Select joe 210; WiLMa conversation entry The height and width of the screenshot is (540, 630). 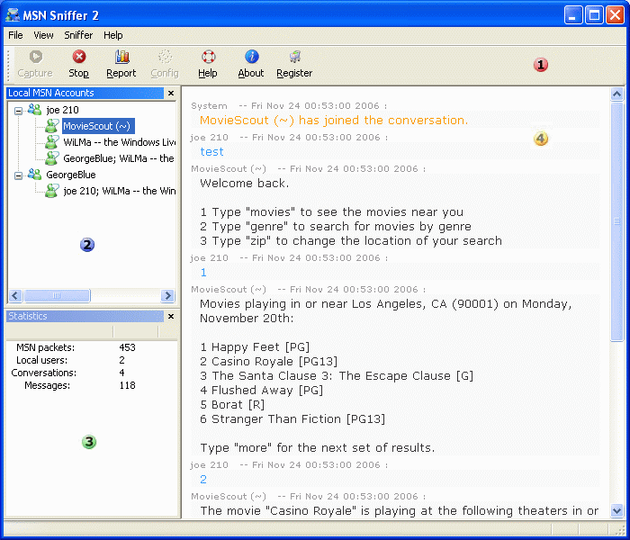120,191
